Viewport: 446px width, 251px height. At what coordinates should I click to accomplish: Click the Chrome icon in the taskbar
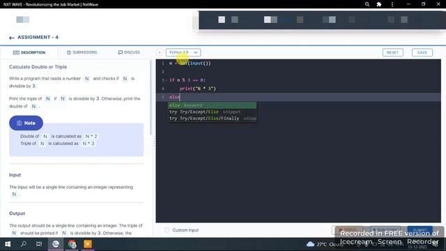coord(72,244)
